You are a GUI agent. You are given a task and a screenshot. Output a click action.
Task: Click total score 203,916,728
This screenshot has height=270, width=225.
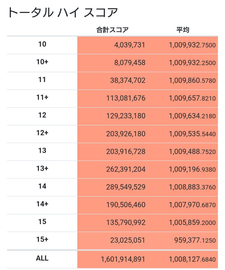tap(126, 152)
